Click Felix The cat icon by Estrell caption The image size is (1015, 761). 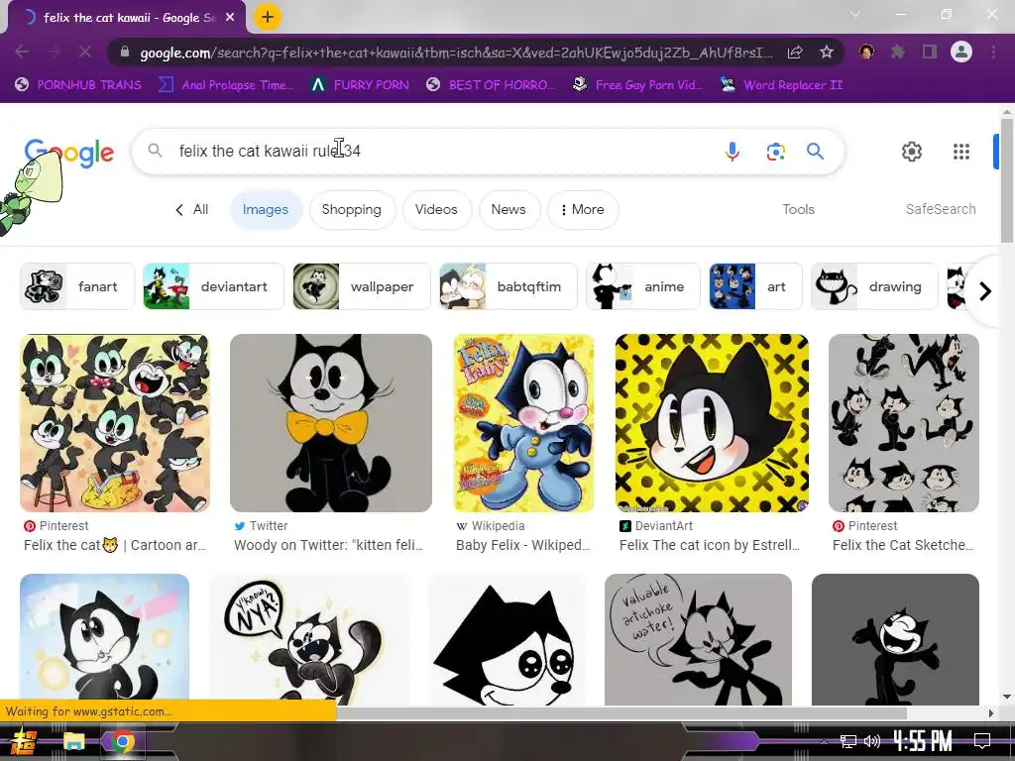tap(710, 546)
